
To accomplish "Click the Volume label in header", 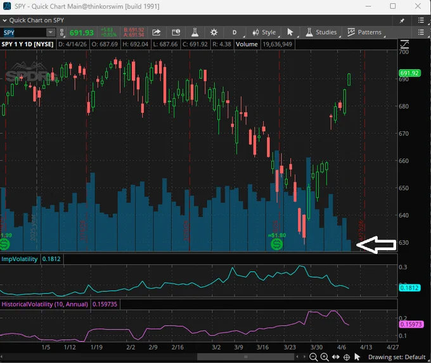I will click(247, 44).
